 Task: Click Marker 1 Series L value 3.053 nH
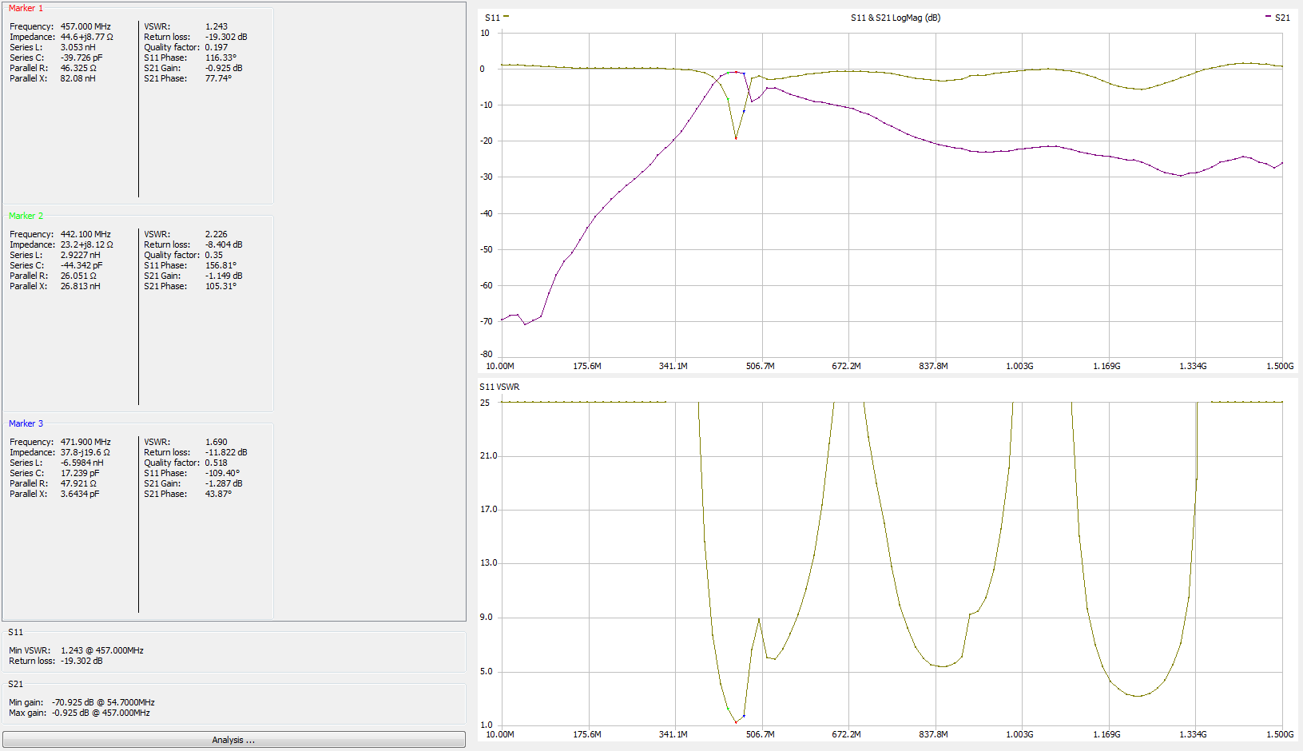(77, 47)
